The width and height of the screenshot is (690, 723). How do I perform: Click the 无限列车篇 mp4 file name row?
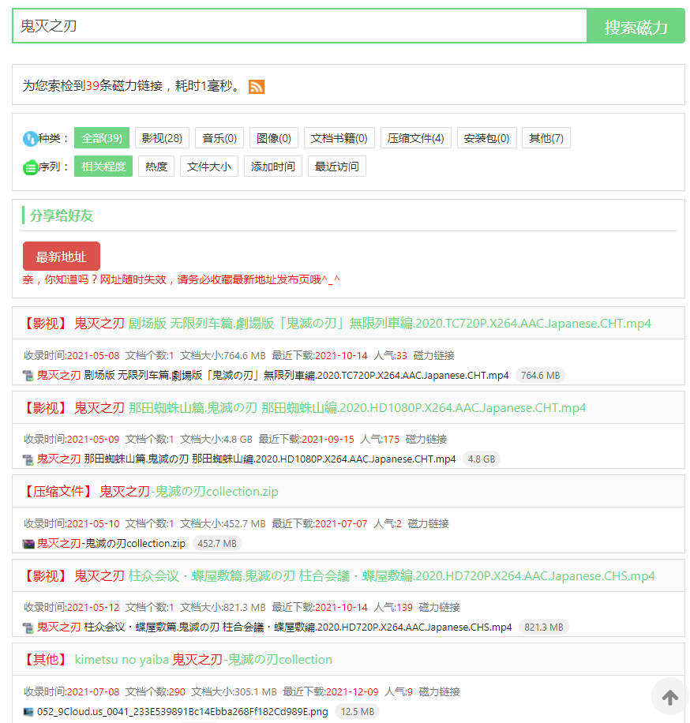(273, 376)
